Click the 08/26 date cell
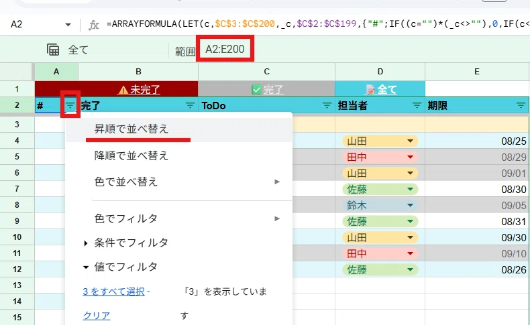Viewport: 530px width, 325px height. pyautogui.click(x=477, y=269)
